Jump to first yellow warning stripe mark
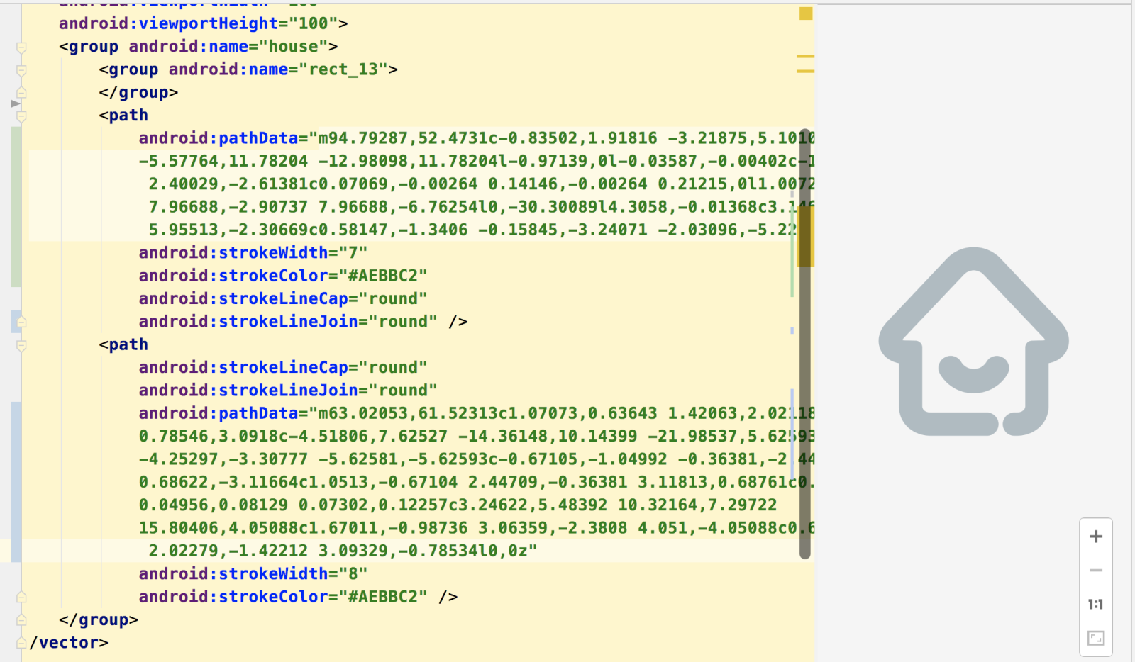 805,56
